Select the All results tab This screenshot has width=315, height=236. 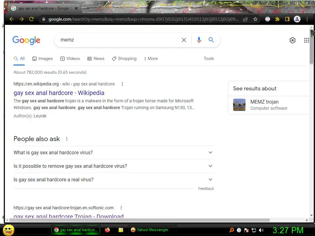point(19,59)
